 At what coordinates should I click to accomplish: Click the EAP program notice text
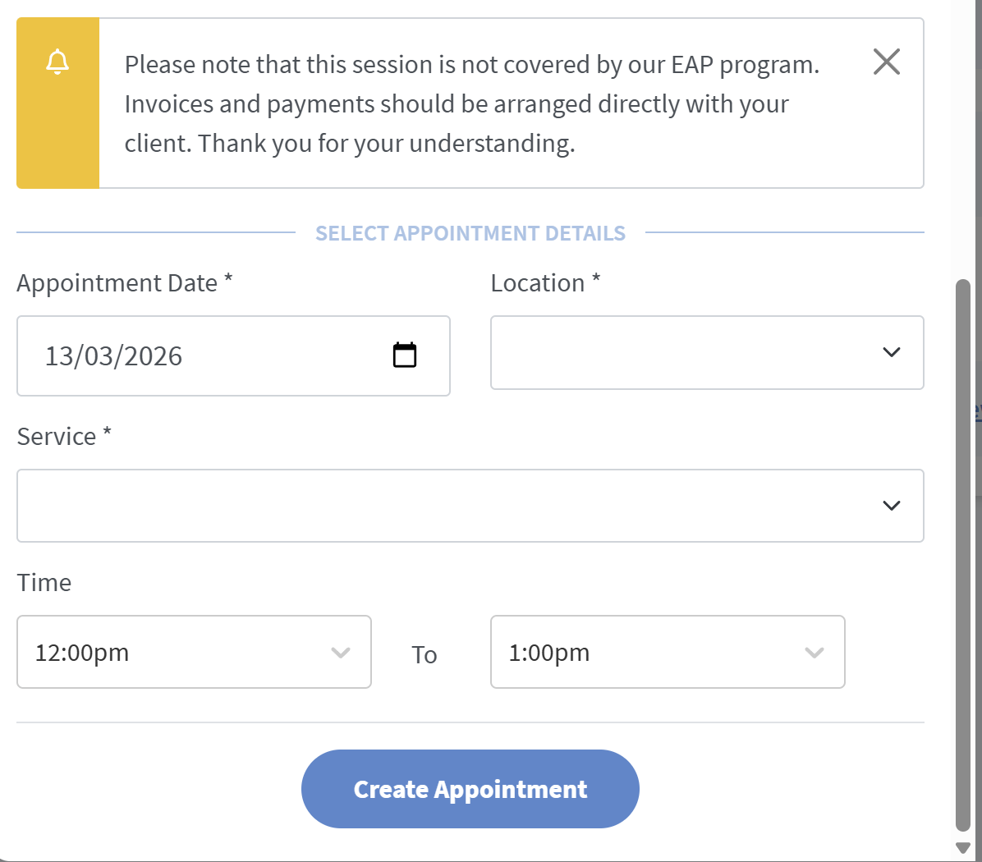[x=472, y=104]
